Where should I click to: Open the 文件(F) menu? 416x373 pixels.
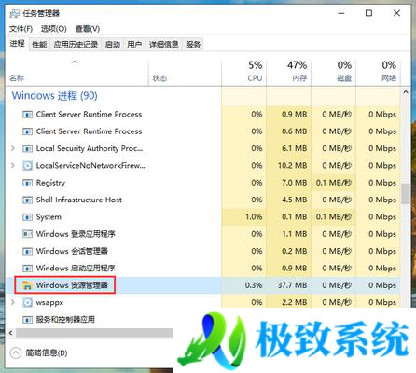(x=21, y=29)
